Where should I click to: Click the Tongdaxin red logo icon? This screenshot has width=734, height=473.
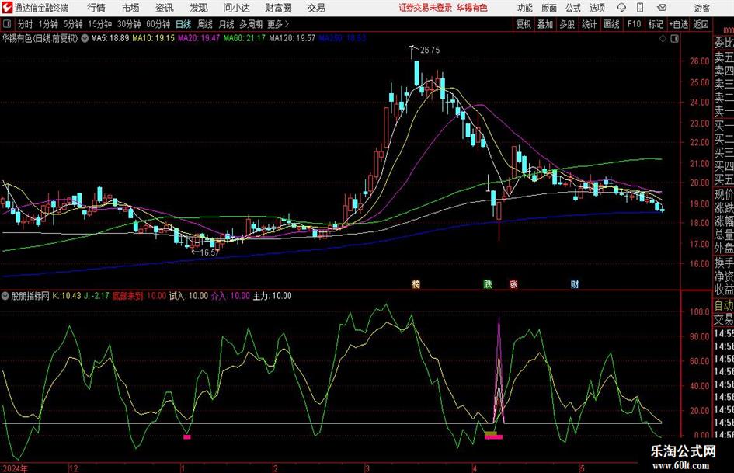tap(7, 8)
